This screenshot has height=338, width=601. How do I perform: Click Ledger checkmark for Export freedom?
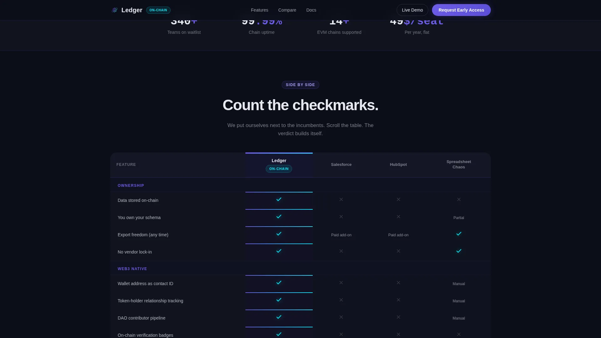coord(279,234)
